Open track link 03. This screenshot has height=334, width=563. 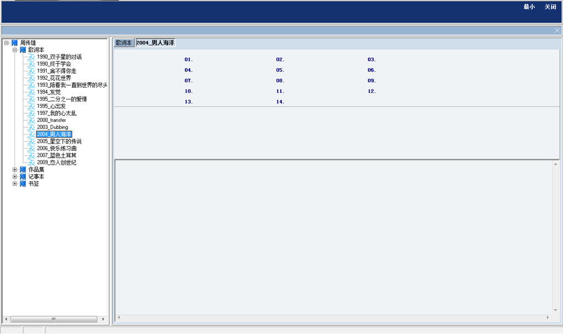372,59
